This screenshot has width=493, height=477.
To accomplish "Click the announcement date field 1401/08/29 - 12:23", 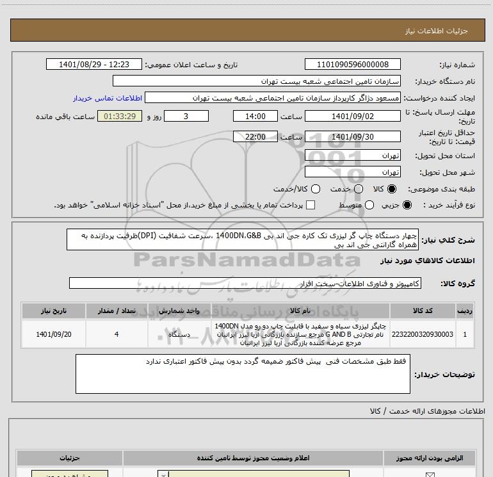I will coord(94,65).
